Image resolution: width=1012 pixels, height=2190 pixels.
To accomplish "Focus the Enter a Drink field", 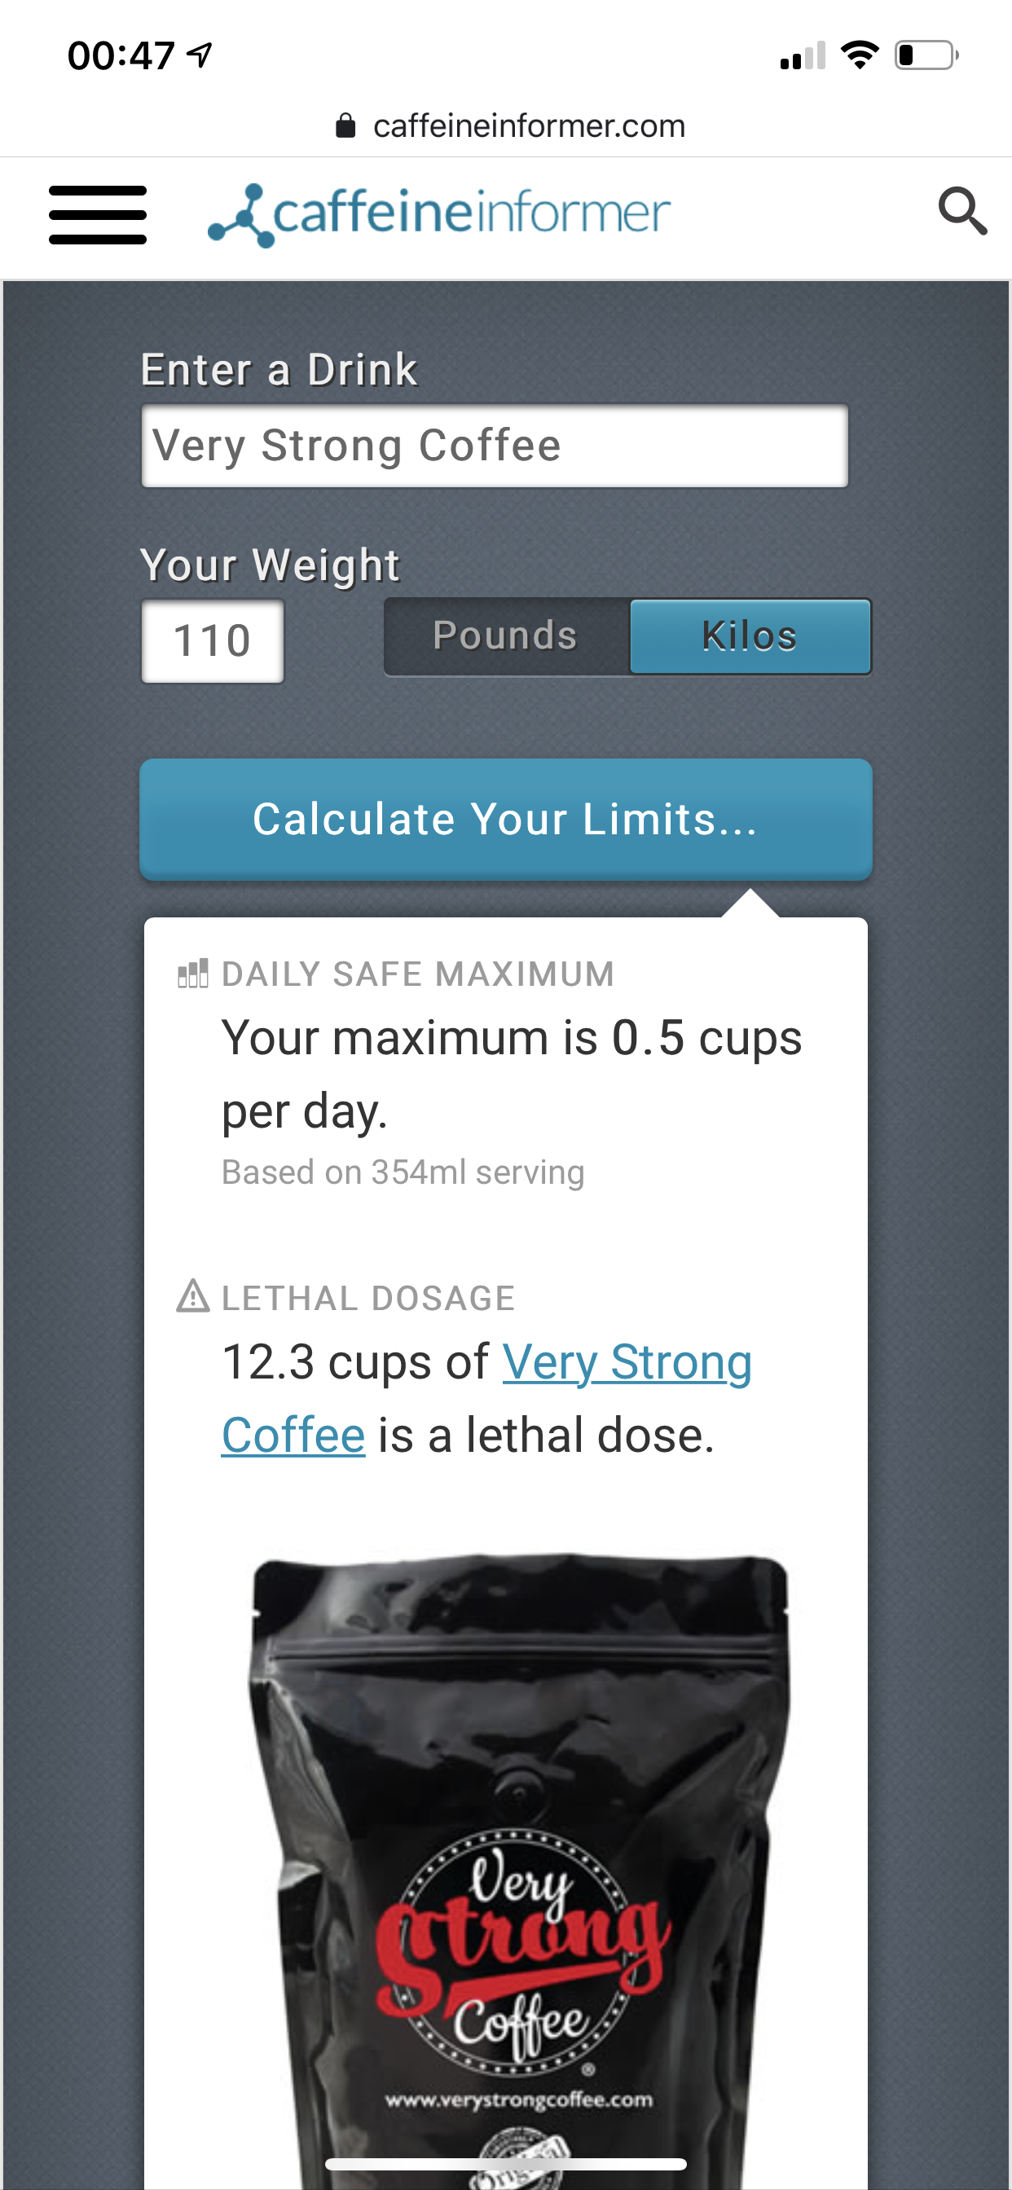I will pyautogui.click(x=495, y=446).
